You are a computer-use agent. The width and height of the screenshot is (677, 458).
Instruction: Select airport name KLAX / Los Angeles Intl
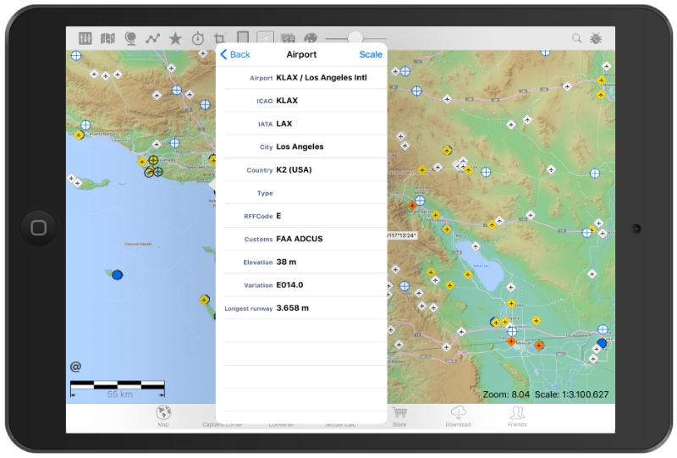coord(322,78)
